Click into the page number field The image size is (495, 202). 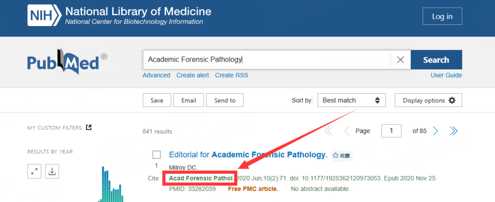coord(391,131)
